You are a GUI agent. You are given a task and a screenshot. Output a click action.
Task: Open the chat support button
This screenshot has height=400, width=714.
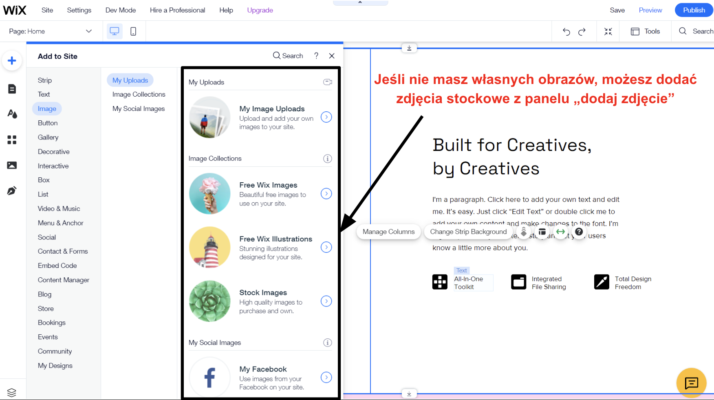click(692, 383)
